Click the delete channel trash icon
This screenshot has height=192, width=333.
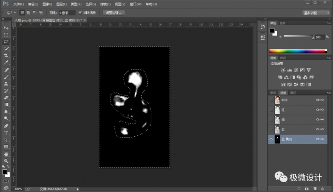(322, 189)
